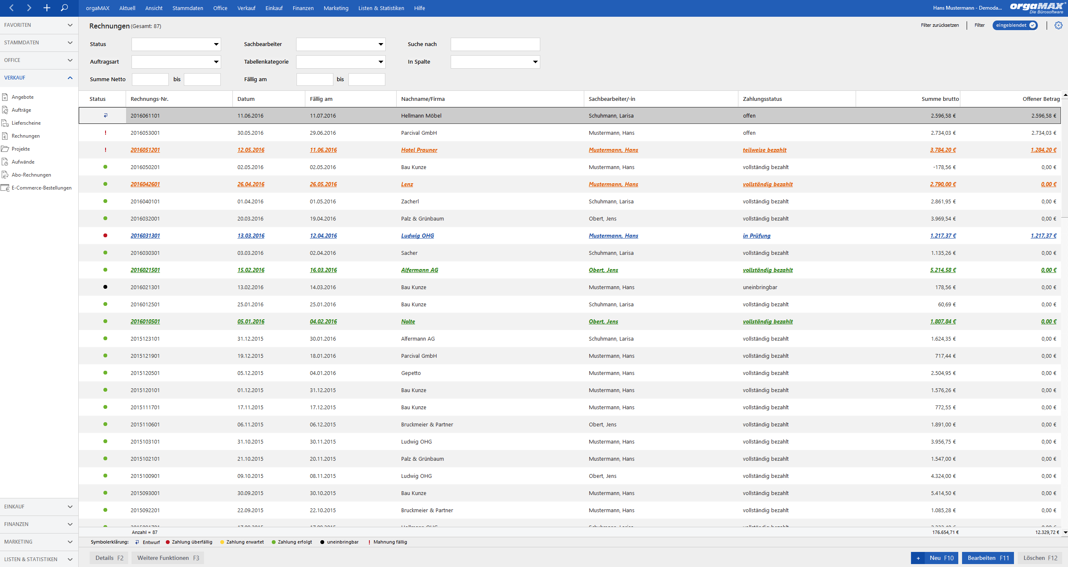Toggle the eingeblendet filter switch
The width and height of the screenshot is (1068, 567).
point(1015,26)
